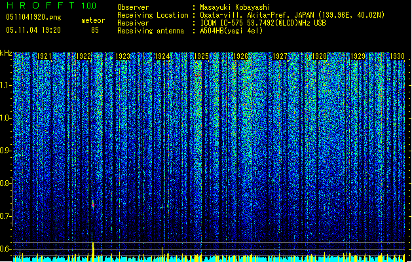Click the 1924 time marker
Image resolution: width=412 pixels, height=262 pixels.
point(162,56)
